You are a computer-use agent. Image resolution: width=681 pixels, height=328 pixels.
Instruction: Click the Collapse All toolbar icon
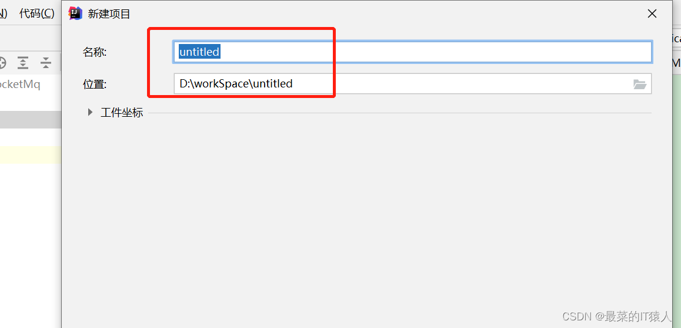(x=46, y=63)
